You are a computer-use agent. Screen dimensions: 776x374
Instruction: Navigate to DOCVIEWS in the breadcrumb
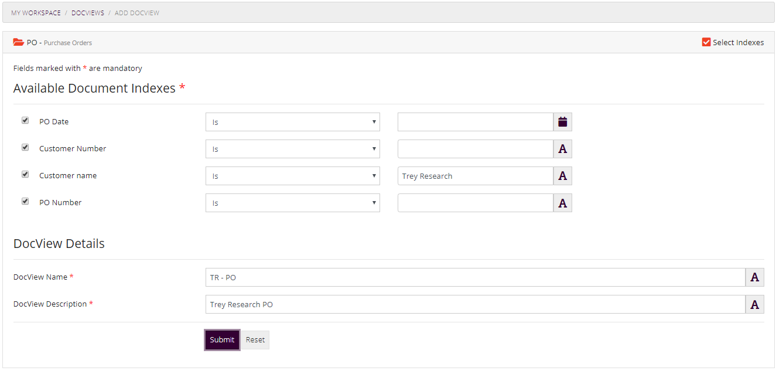pos(87,12)
